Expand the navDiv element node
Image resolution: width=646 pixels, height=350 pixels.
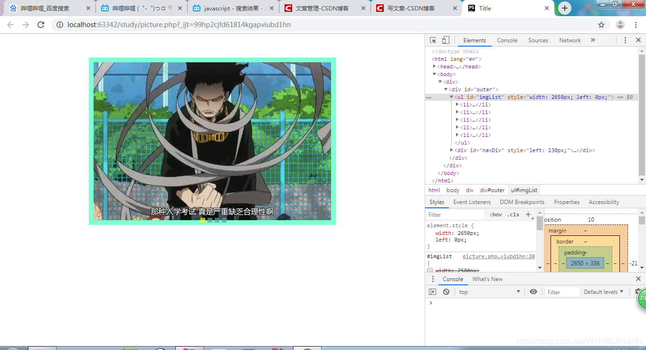click(452, 150)
